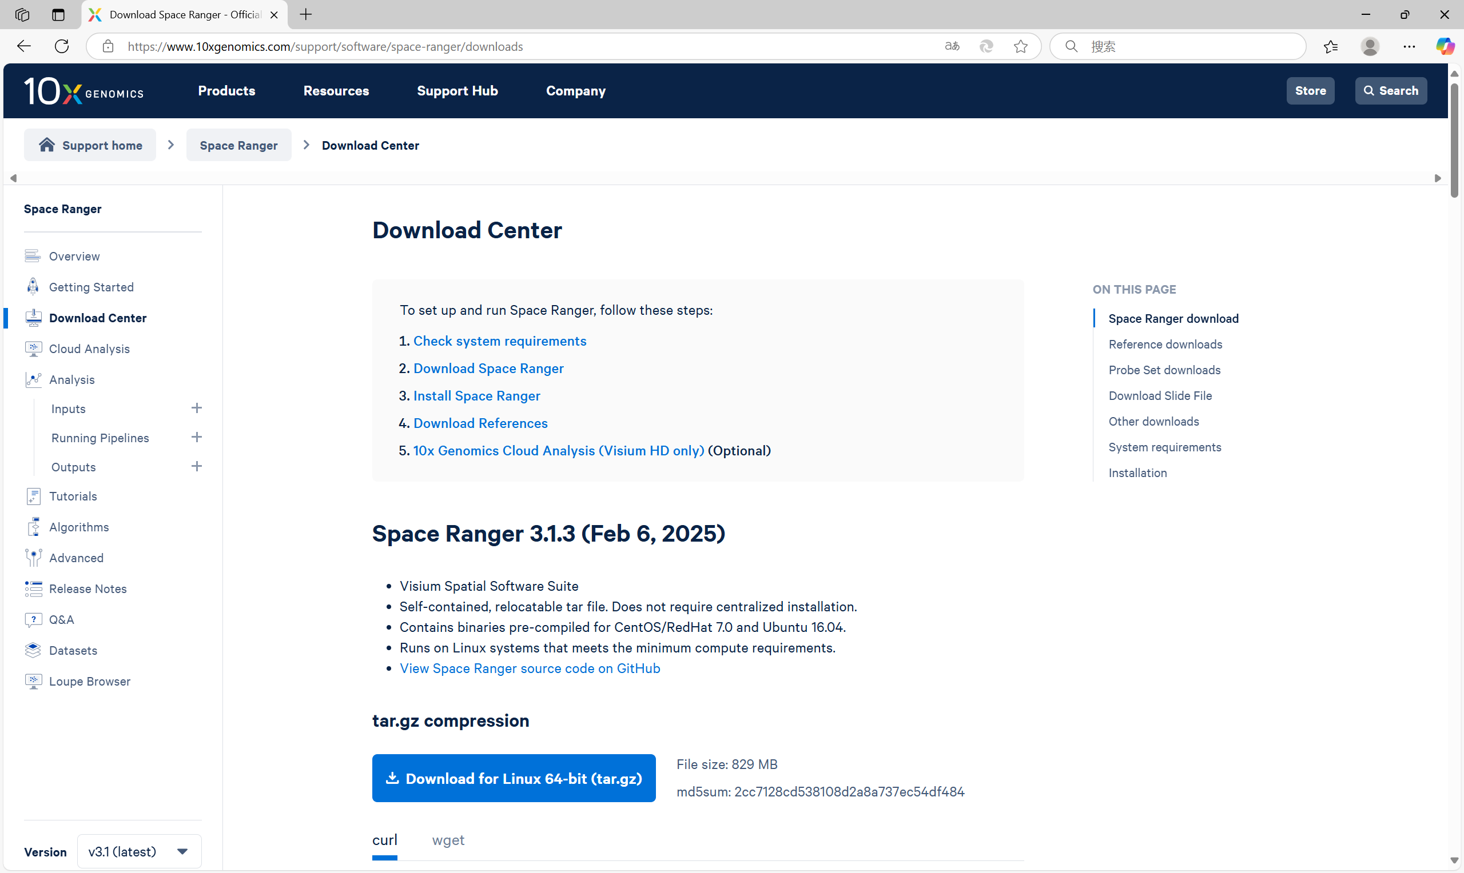Open Check system requirements link
Image resolution: width=1464 pixels, height=873 pixels.
click(x=500, y=341)
